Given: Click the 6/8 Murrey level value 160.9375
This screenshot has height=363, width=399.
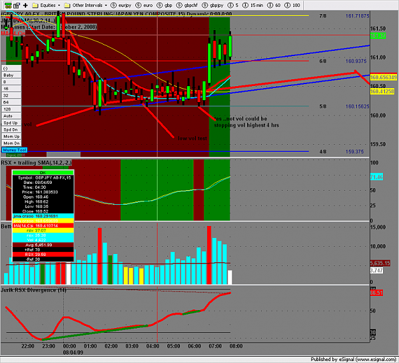Looking at the screenshot, I should (x=356, y=61).
